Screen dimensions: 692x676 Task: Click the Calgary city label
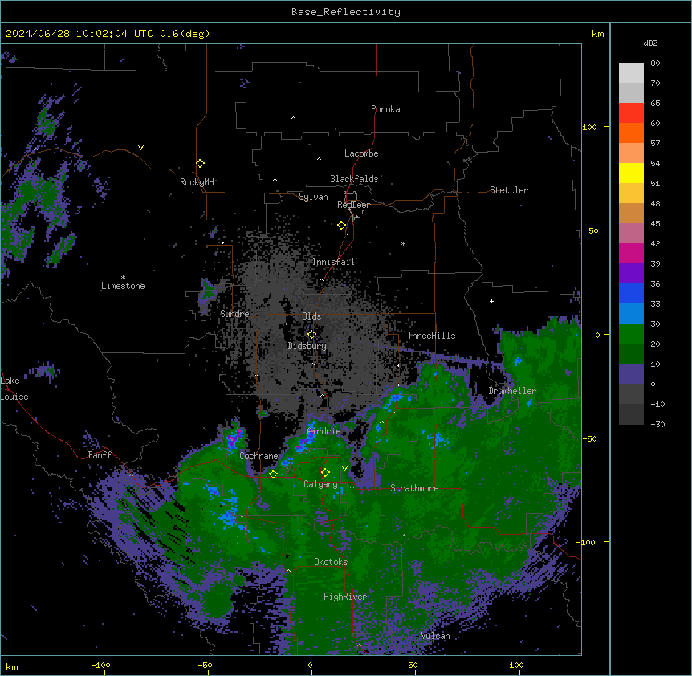tap(320, 484)
